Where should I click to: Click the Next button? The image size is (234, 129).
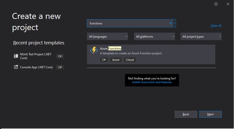pos(210,114)
